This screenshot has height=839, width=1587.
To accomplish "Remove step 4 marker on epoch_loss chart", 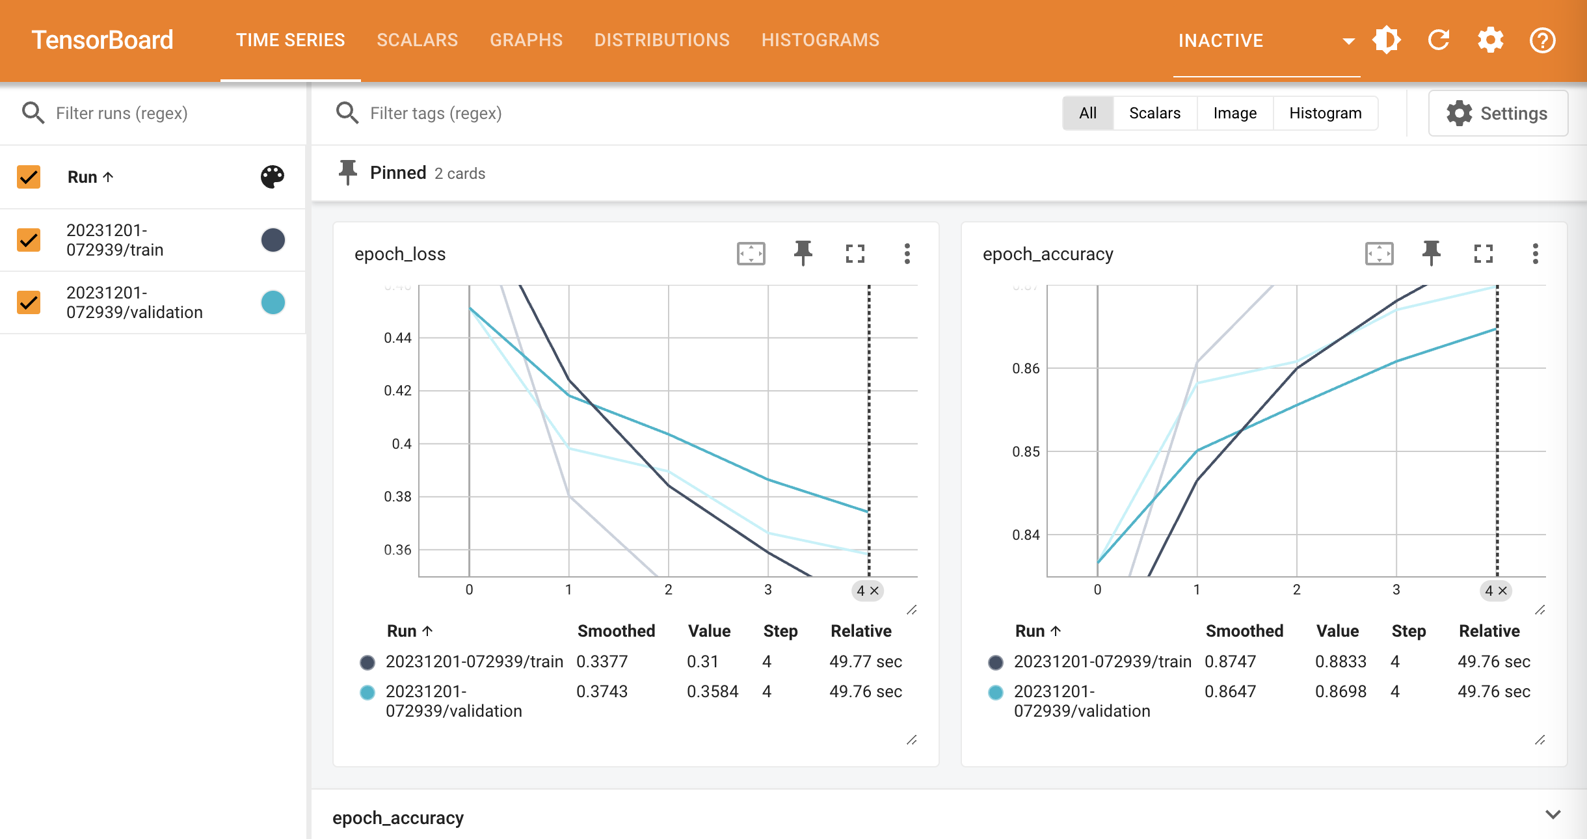I will (875, 591).
